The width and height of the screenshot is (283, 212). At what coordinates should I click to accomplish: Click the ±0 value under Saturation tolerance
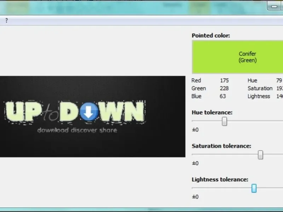pos(195,163)
